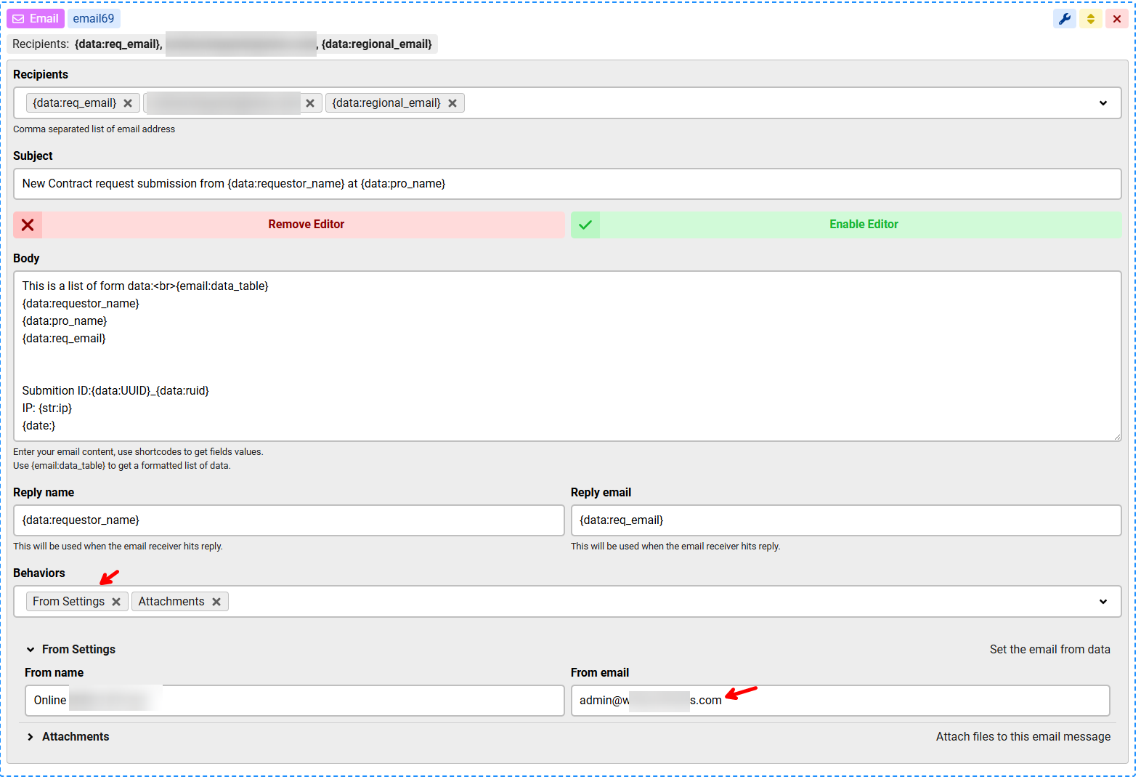Click 'Comma separated list of email address' hint
Screen dimensions: 1141x782
(94, 129)
